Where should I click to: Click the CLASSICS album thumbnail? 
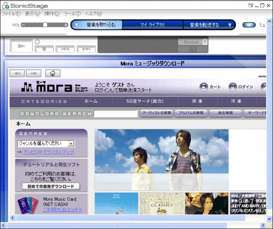161,203
